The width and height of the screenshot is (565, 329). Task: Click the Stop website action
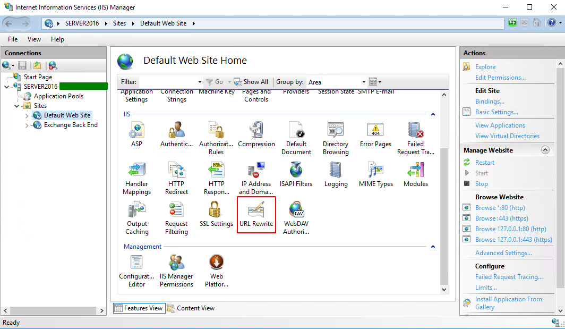click(482, 184)
